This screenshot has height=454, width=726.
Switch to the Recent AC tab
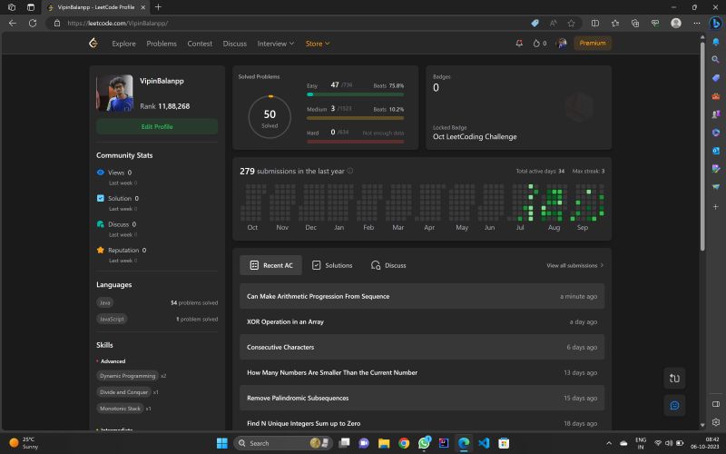click(270, 265)
